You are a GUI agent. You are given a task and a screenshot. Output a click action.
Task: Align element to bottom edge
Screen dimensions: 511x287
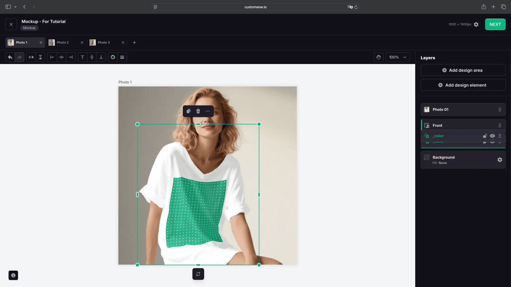[101, 57]
